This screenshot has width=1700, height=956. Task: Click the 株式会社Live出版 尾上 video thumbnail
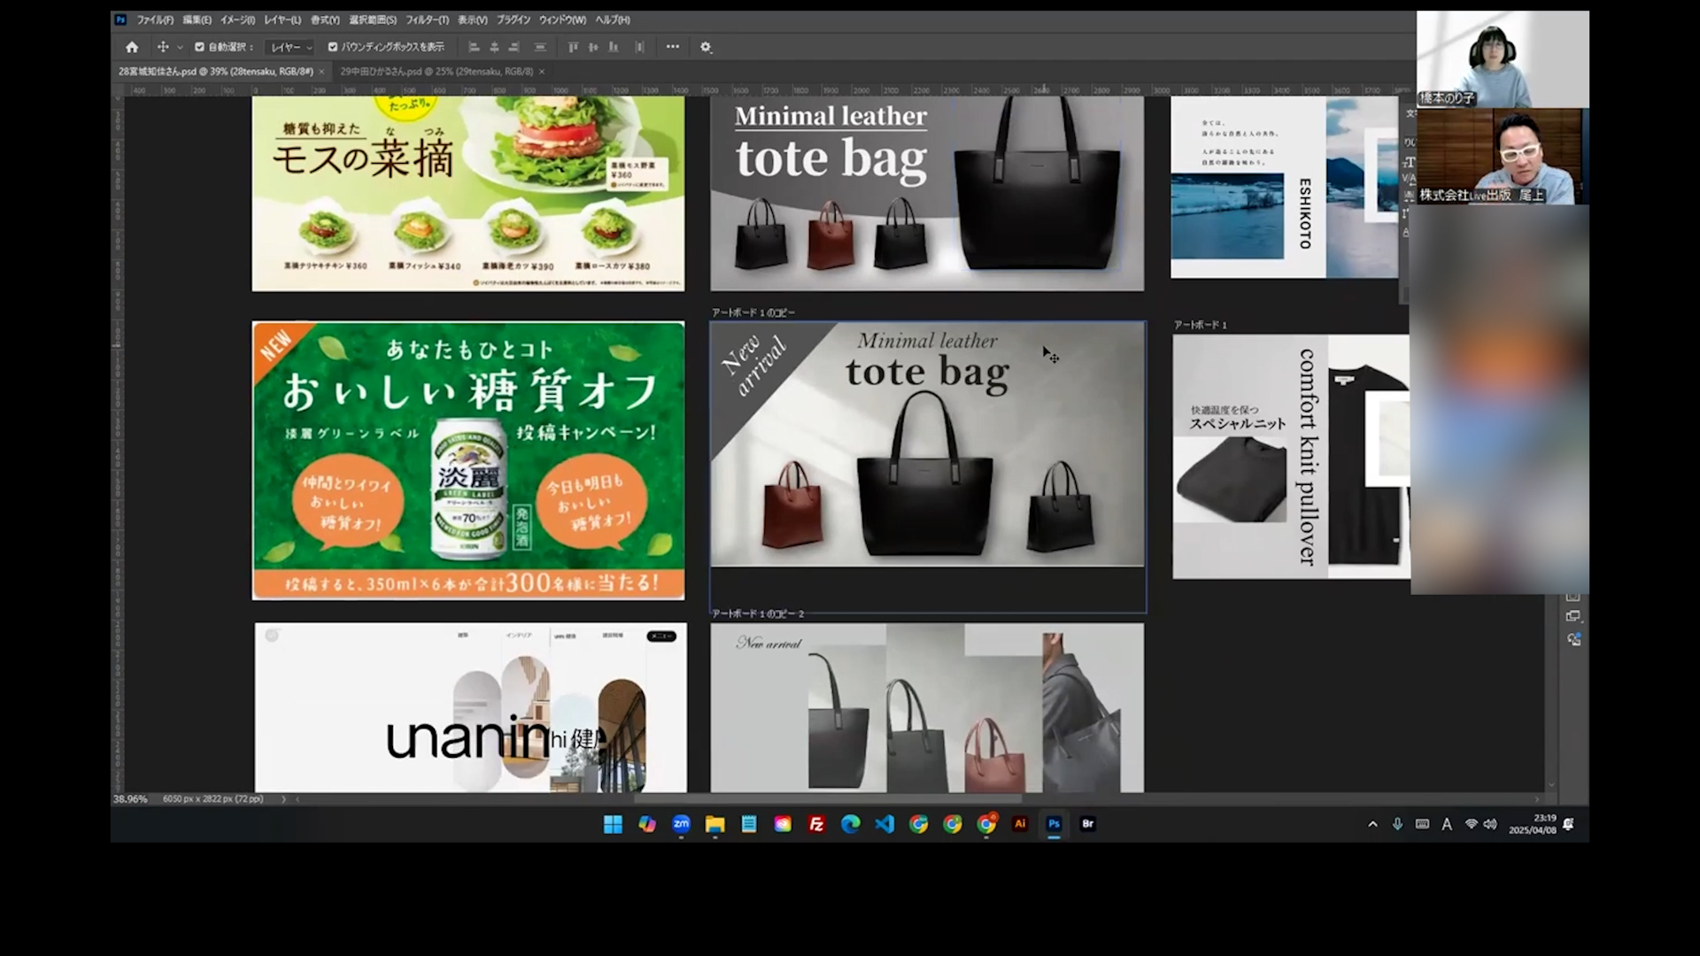tap(1503, 157)
